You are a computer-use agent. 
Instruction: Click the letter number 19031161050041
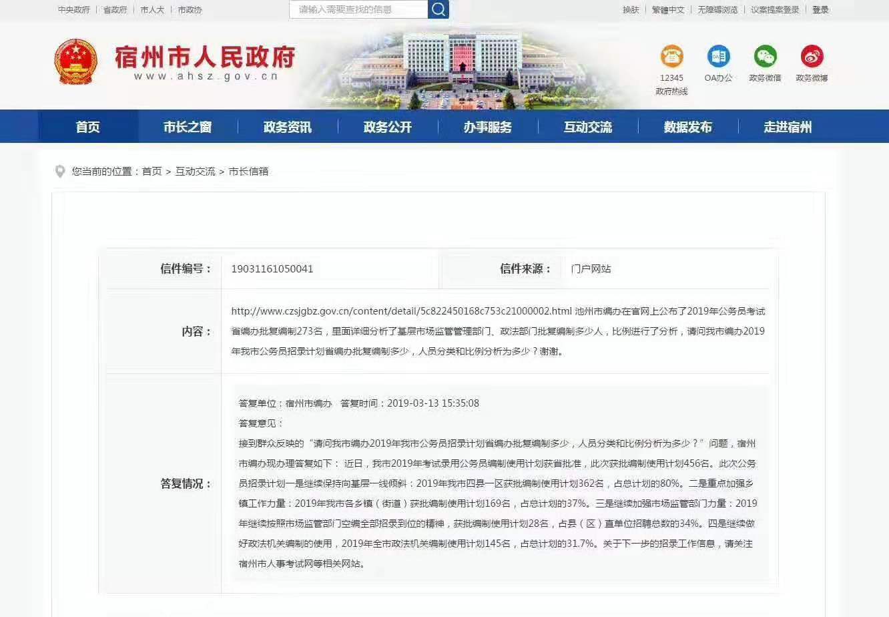tap(272, 269)
